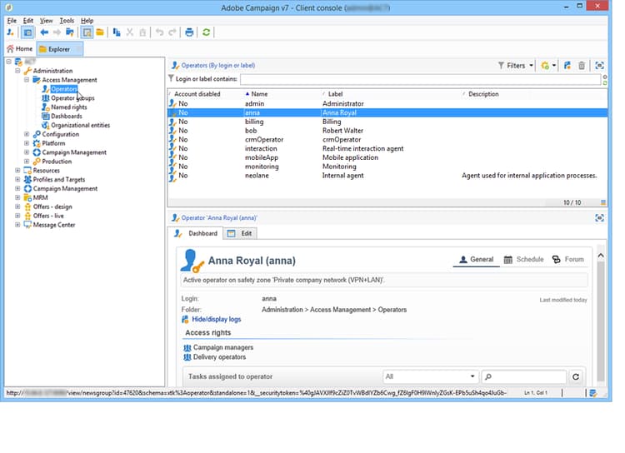Expand the Profiles and Targets node
The width and height of the screenshot is (625, 453).
[x=17, y=179]
